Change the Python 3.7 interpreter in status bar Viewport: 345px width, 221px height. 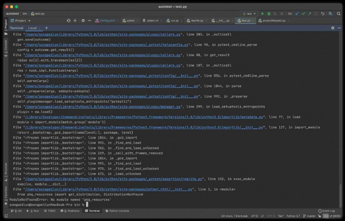pyautogui.click(x=293, y=216)
